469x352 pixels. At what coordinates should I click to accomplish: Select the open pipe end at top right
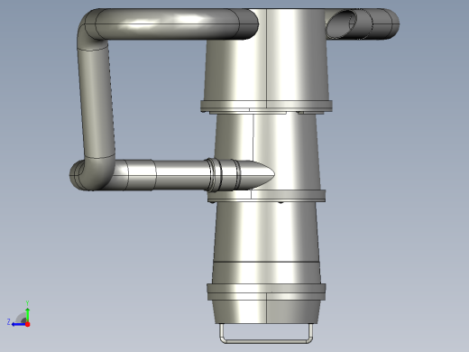point(342,24)
